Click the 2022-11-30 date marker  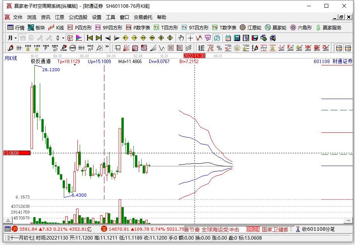[x=195, y=56]
